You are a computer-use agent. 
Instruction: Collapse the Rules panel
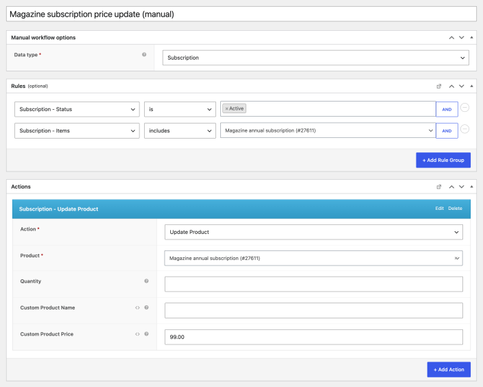471,86
